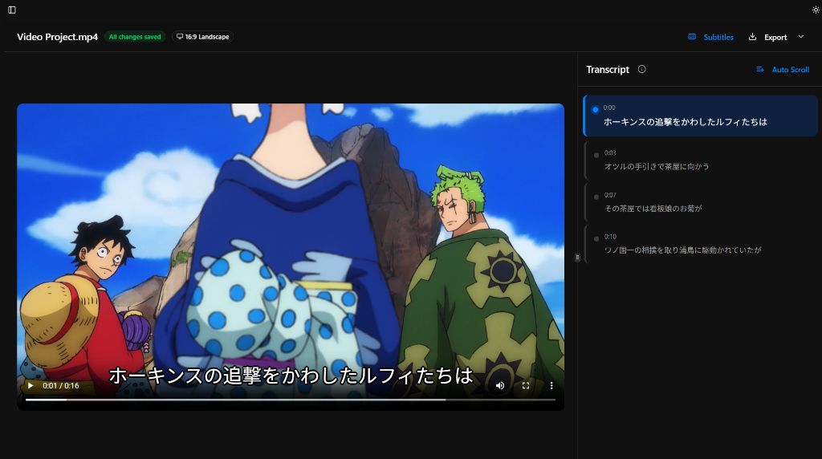Screen dimensions: 822x459
Task: Click the All changes saved badge
Action: coord(135,37)
